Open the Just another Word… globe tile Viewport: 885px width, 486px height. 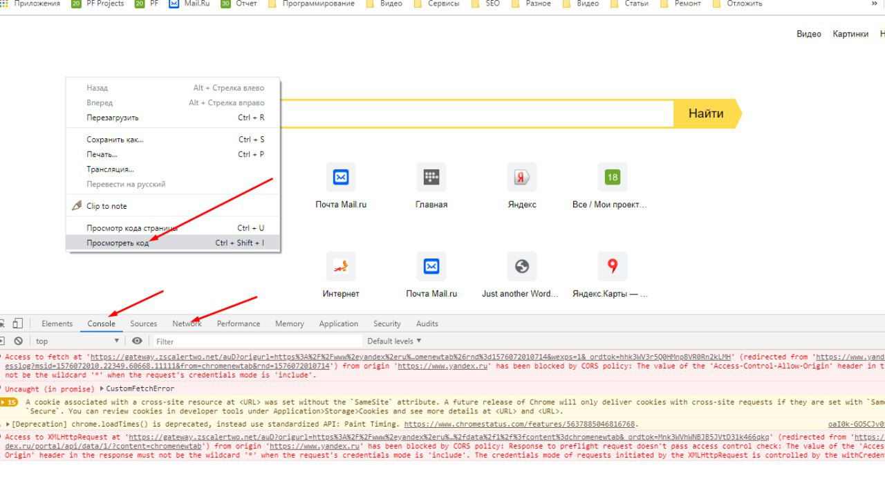pos(522,266)
